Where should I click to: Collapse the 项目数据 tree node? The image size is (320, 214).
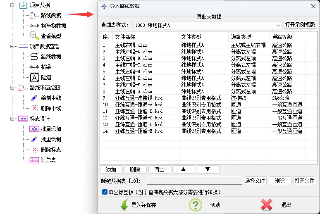(x=12, y=5)
